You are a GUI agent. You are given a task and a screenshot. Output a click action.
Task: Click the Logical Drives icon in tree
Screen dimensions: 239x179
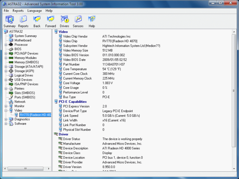tap(11, 75)
